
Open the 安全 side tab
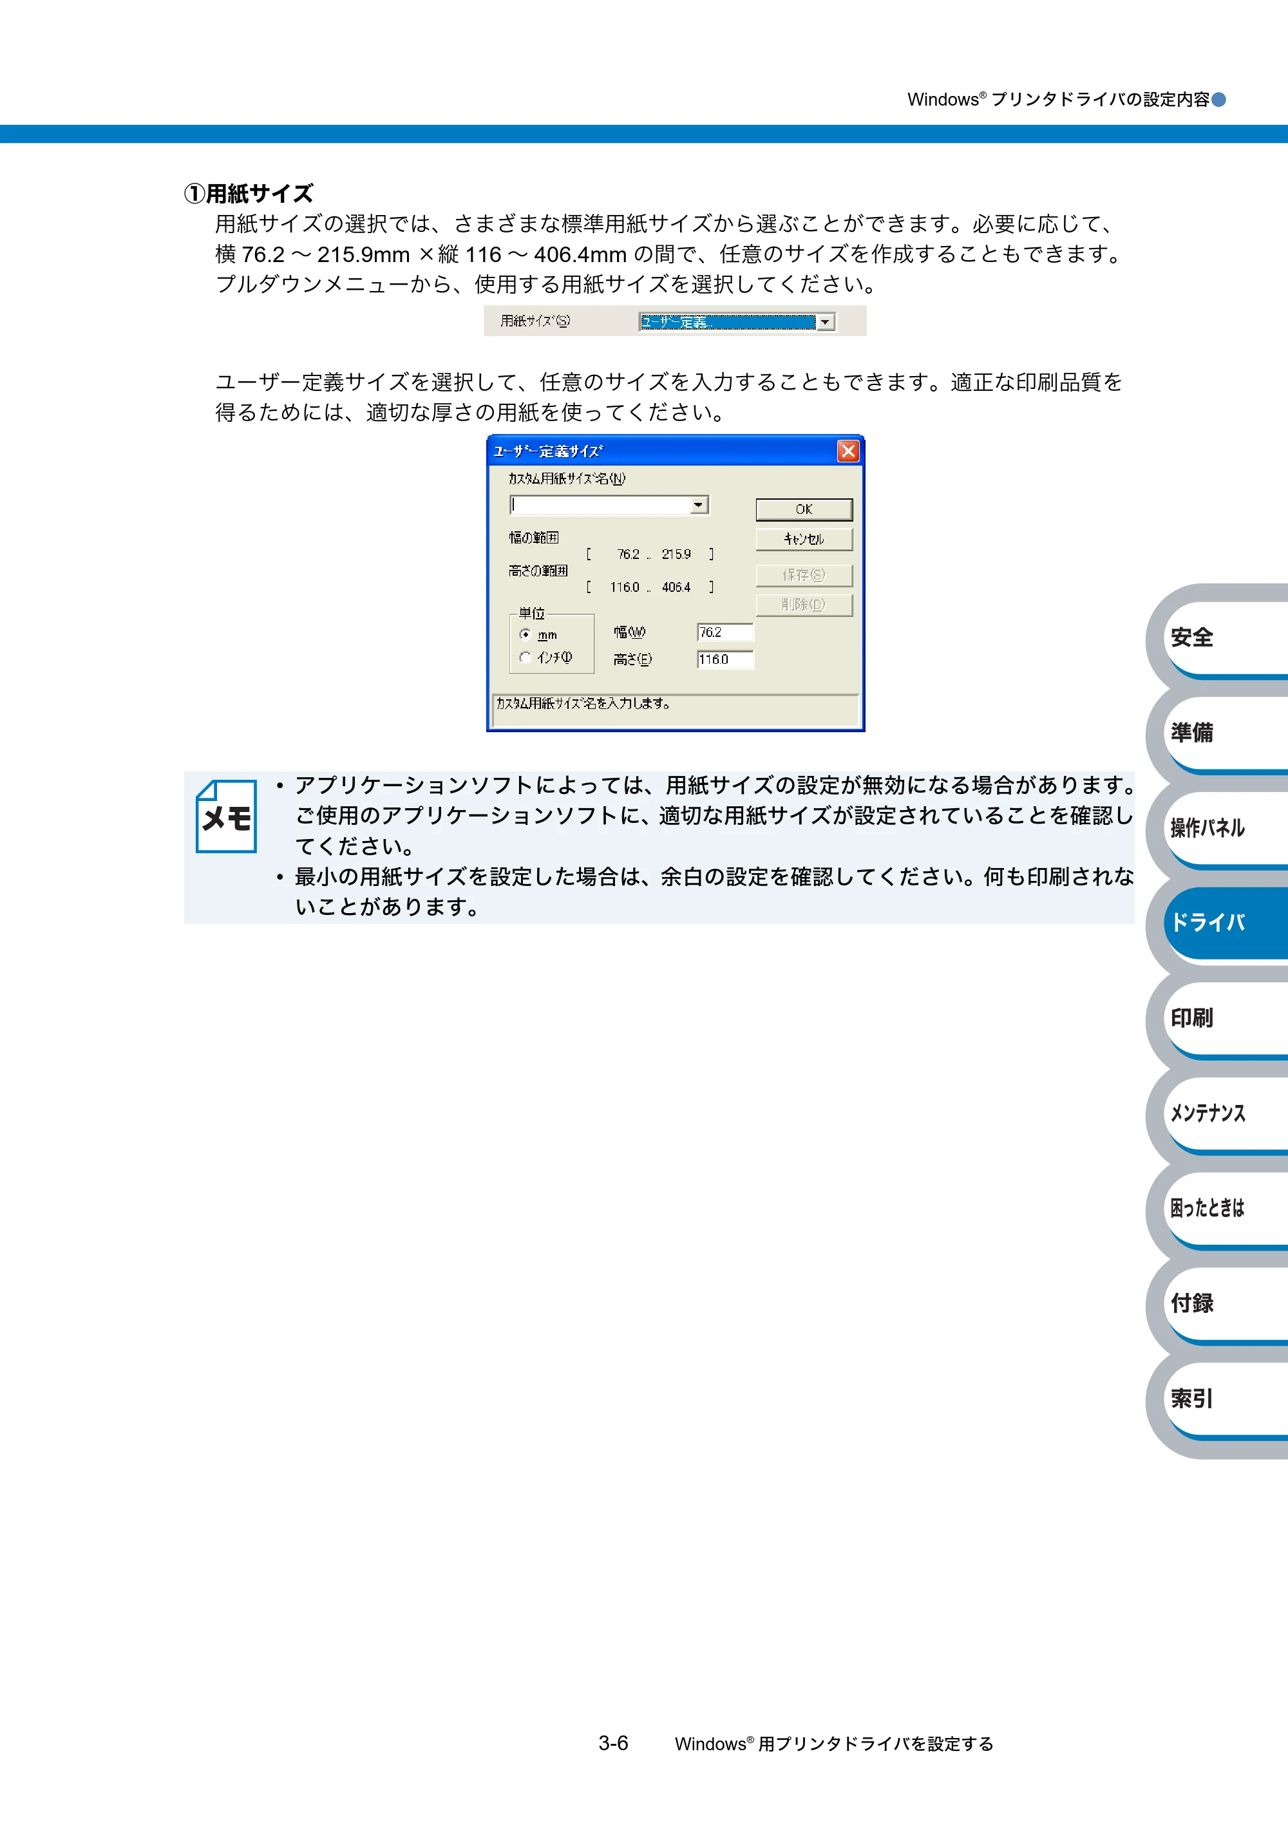pyautogui.click(x=1226, y=638)
